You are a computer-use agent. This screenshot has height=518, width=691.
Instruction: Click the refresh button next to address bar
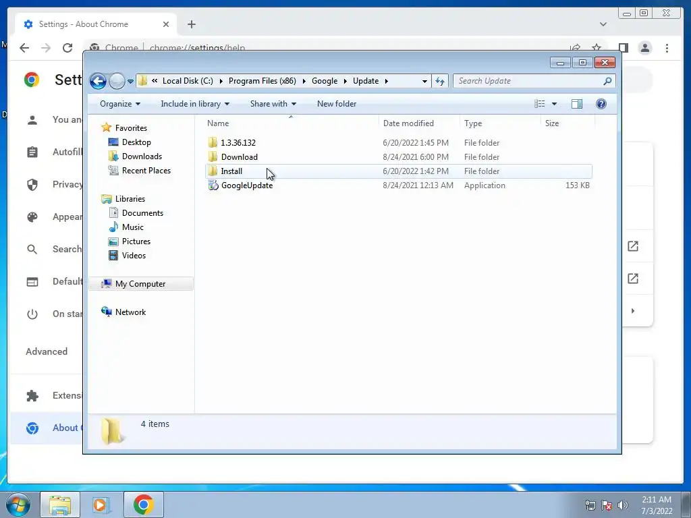[x=440, y=81]
